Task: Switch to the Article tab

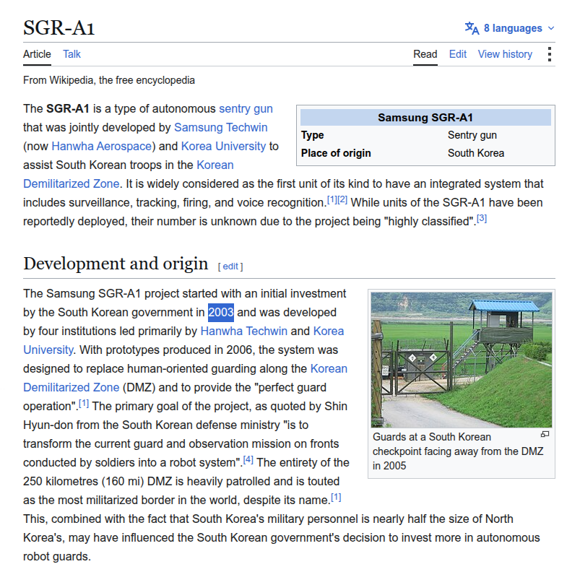Action: tap(37, 54)
